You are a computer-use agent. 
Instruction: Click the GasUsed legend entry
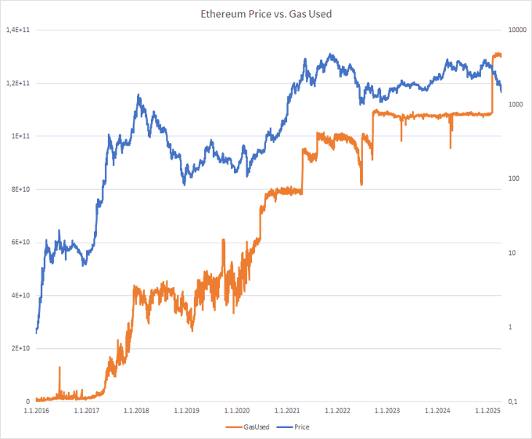pyautogui.click(x=247, y=426)
